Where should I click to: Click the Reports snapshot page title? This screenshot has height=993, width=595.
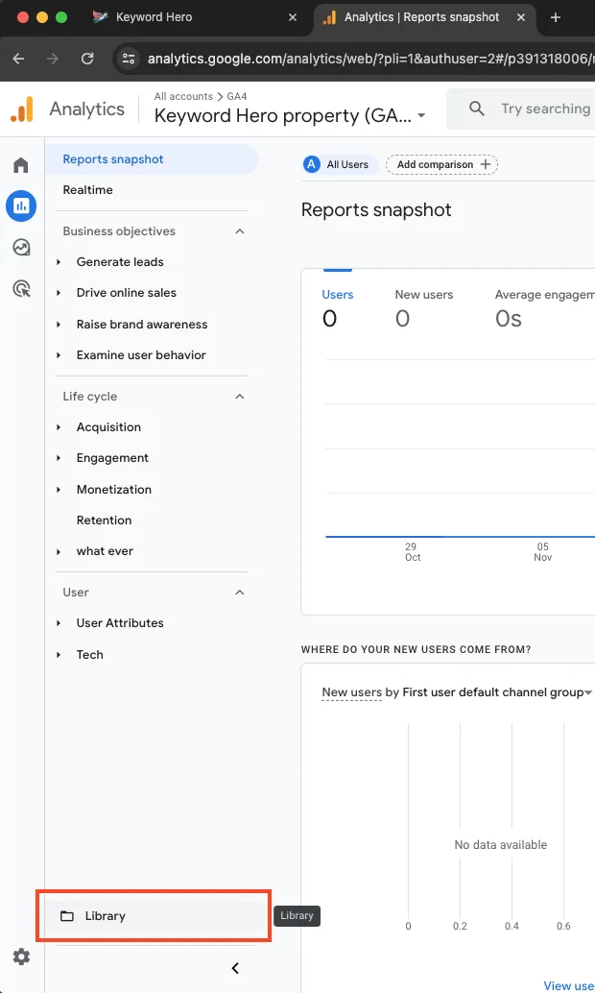(x=376, y=210)
